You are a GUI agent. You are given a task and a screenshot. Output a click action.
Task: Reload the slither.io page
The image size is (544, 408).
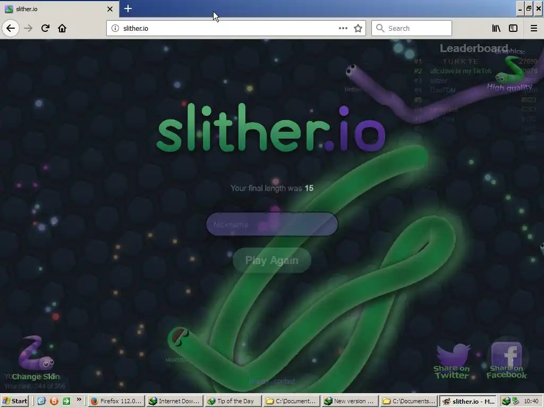(x=45, y=28)
